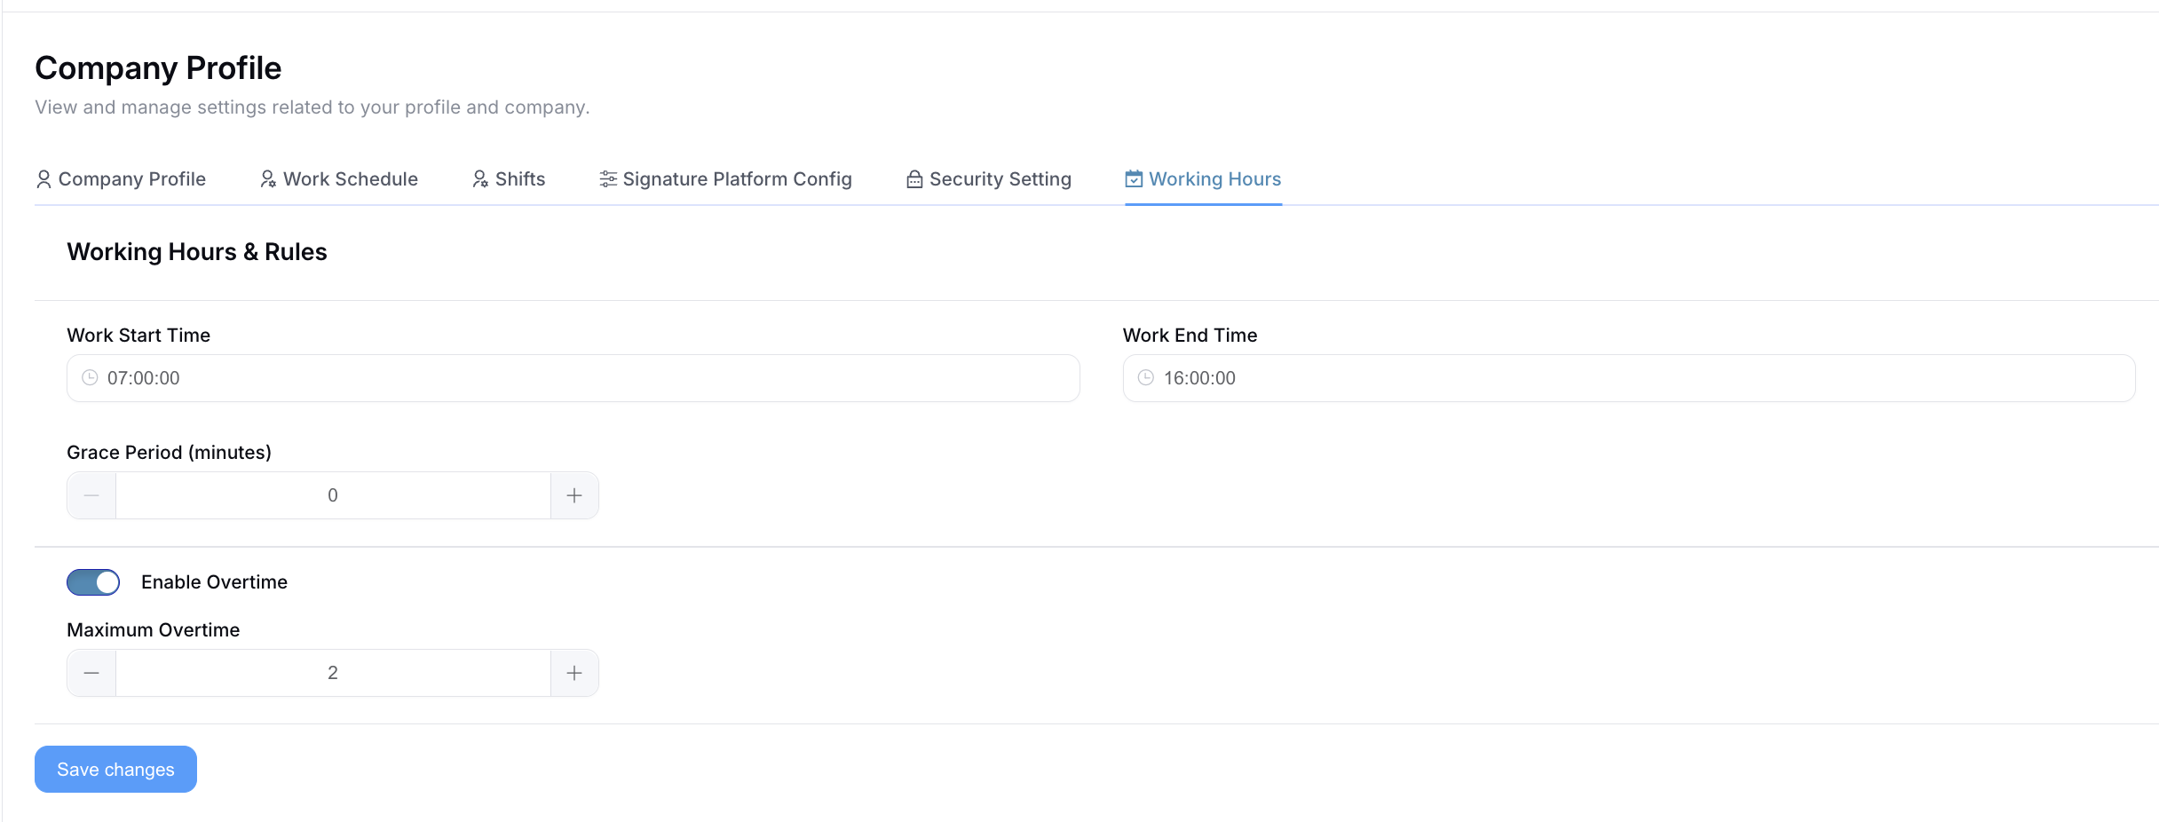This screenshot has width=2159, height=822.
Task: Click the Company Profile tab person icon
Action: [x=43, y=179]
